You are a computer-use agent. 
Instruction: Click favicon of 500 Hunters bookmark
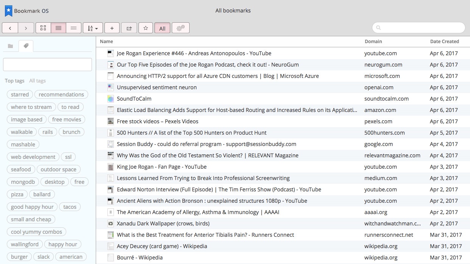(x=110, y=133)
